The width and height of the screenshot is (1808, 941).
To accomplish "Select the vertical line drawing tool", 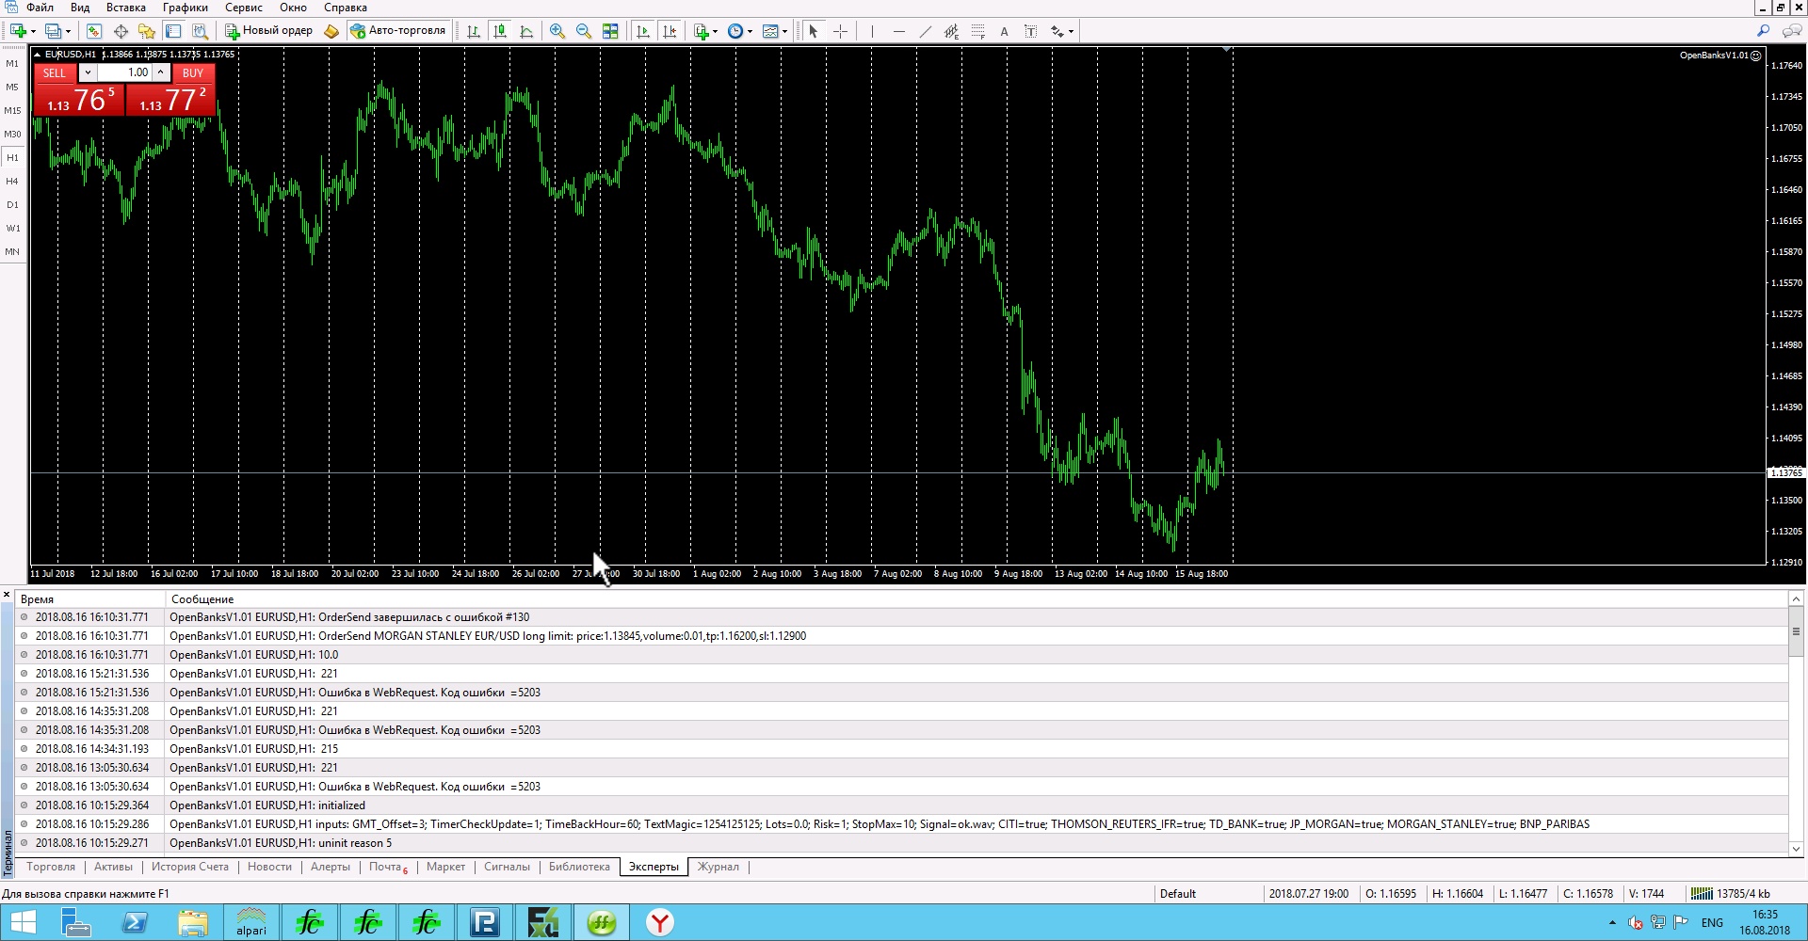I will [x=872, y=31].
